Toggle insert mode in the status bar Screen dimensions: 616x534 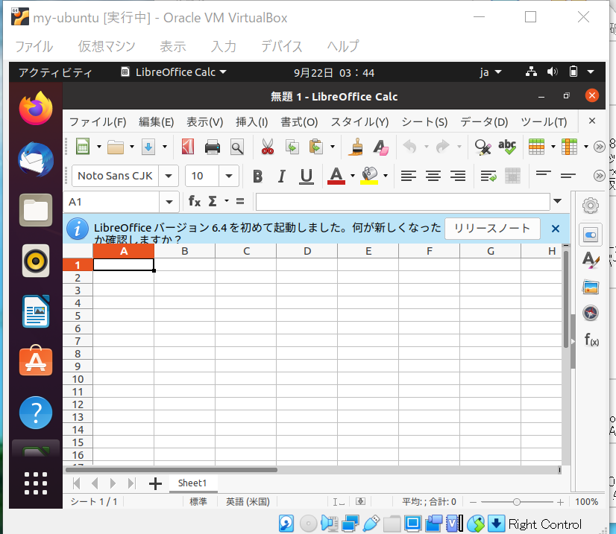click(x=339, y=502)
